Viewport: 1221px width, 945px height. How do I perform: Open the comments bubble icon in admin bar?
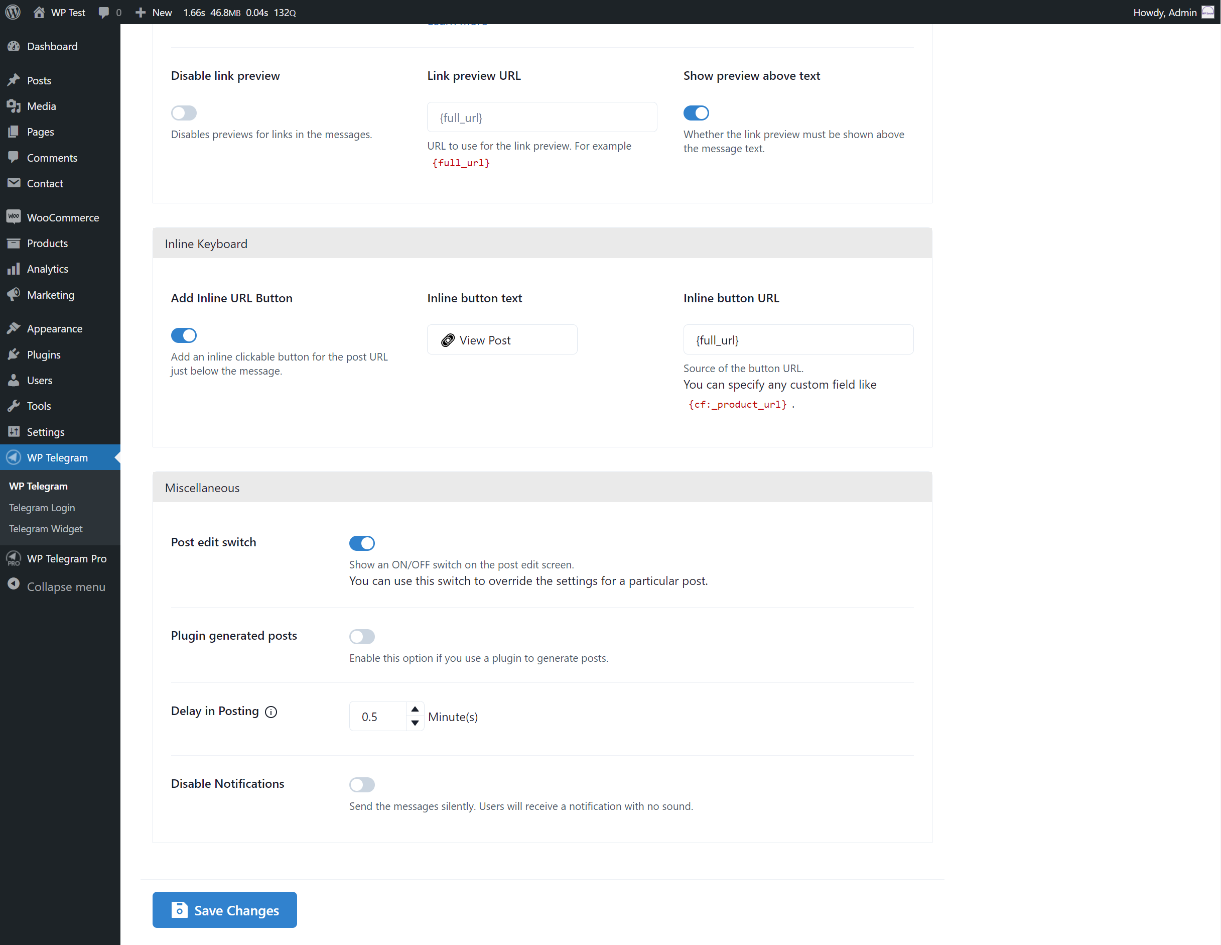[103, 13]
